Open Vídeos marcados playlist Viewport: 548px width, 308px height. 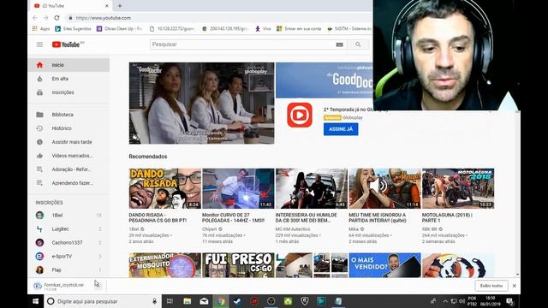coord(68,156)
